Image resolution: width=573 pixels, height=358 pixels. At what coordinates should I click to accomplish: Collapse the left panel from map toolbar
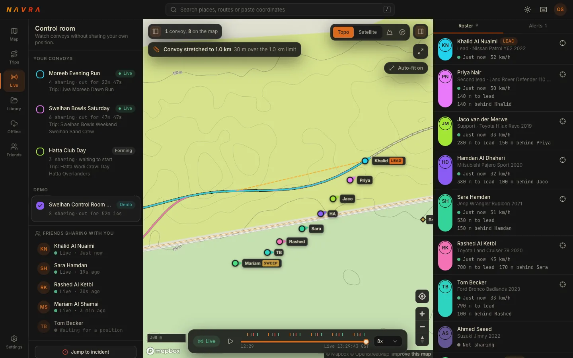(156, 31)
